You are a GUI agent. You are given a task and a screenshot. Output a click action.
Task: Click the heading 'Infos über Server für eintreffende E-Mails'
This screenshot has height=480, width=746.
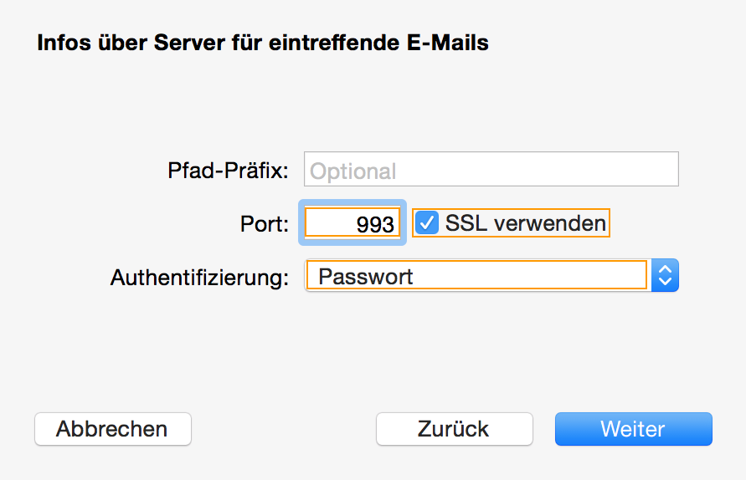point(263,43)
